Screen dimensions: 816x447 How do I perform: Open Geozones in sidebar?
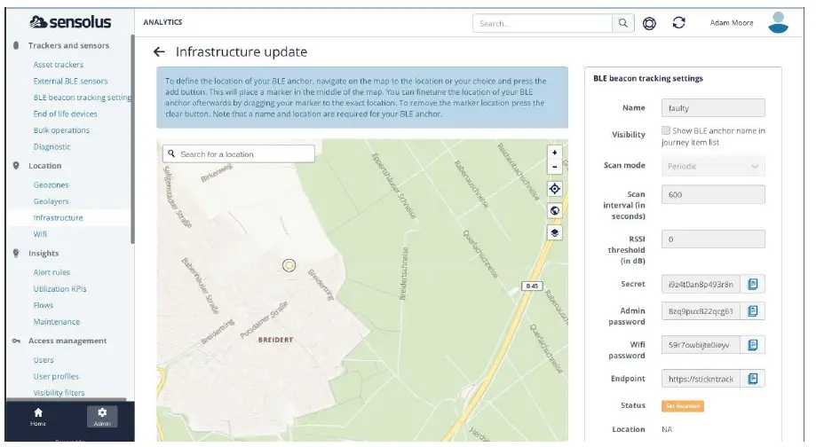(51, 185)
